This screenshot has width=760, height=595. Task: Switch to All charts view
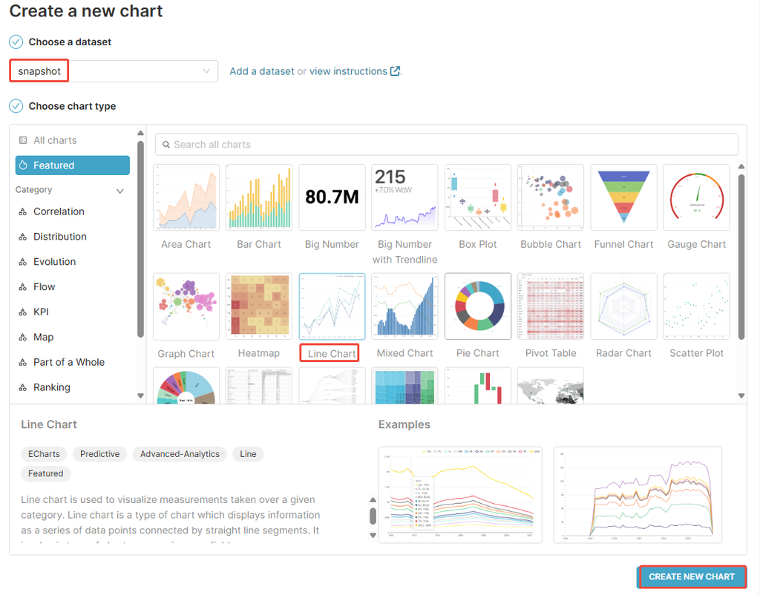[55, 140]
